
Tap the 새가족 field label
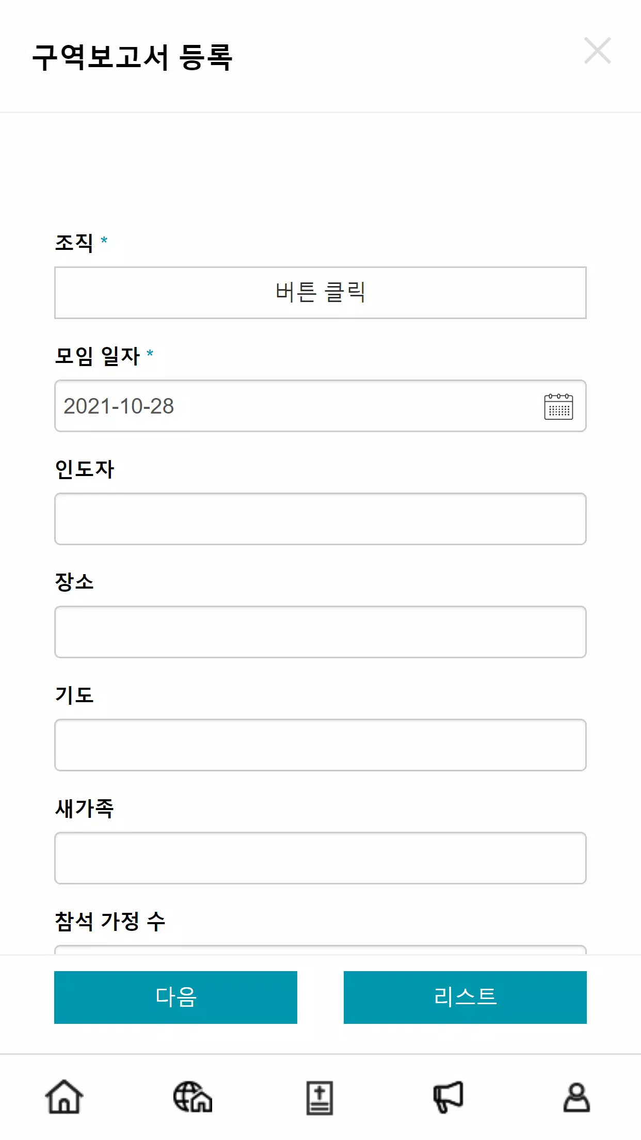(84, 809)
